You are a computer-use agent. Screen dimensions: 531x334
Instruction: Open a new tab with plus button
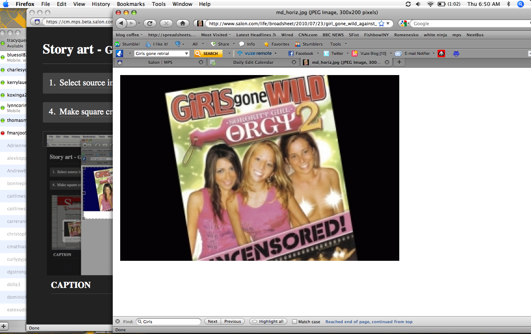click(399, 62)
